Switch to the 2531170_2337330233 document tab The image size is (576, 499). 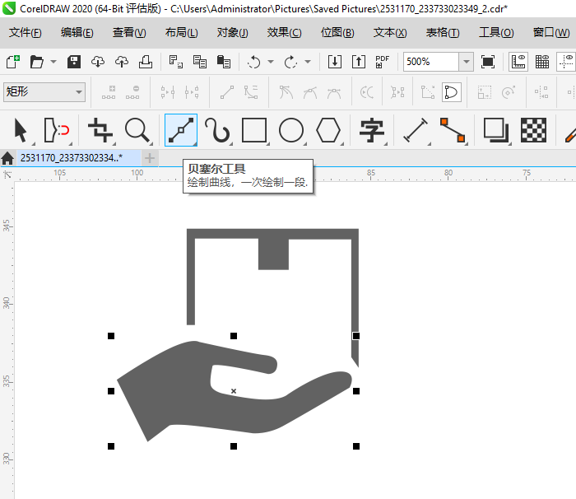point(78,158)
